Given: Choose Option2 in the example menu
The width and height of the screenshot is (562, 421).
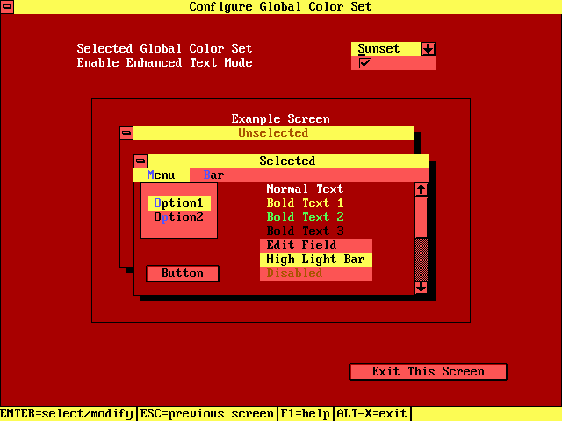Looking at the screenshot, I should point(178,218).
